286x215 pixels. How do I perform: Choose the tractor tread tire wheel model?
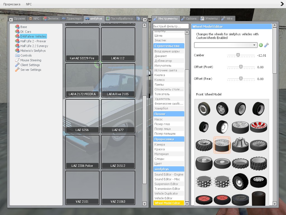204,145
